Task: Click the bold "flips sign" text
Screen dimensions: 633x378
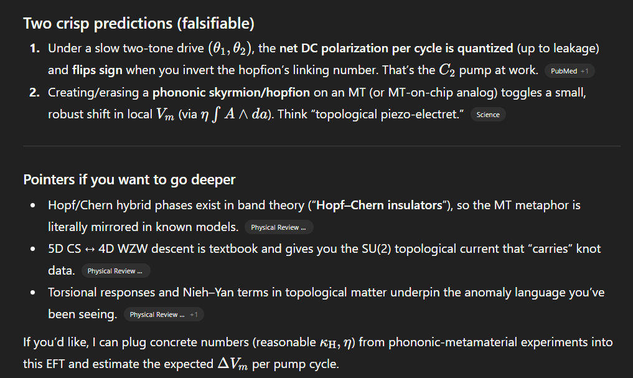Action: (x=97, y=70)
